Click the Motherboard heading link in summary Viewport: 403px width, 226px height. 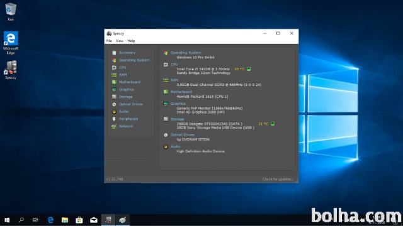click(x=181, y=92)
